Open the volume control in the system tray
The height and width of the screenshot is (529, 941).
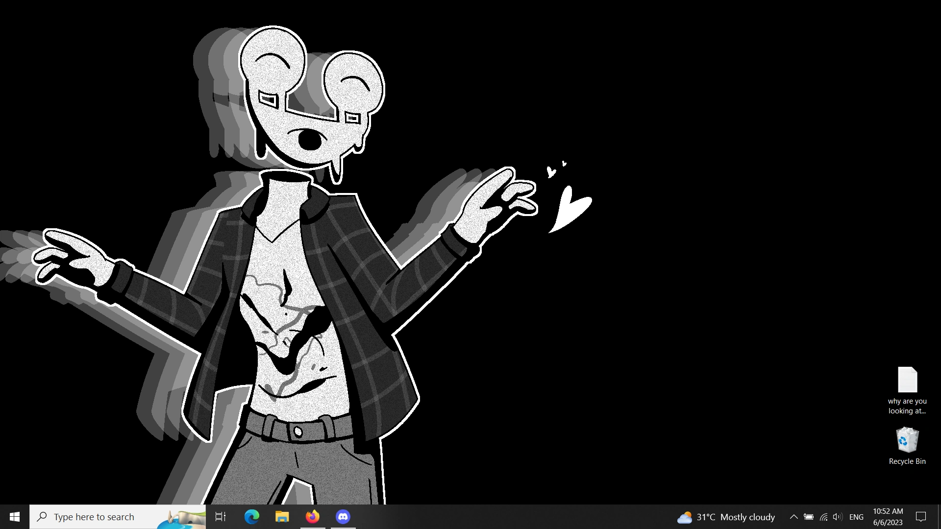837,516
